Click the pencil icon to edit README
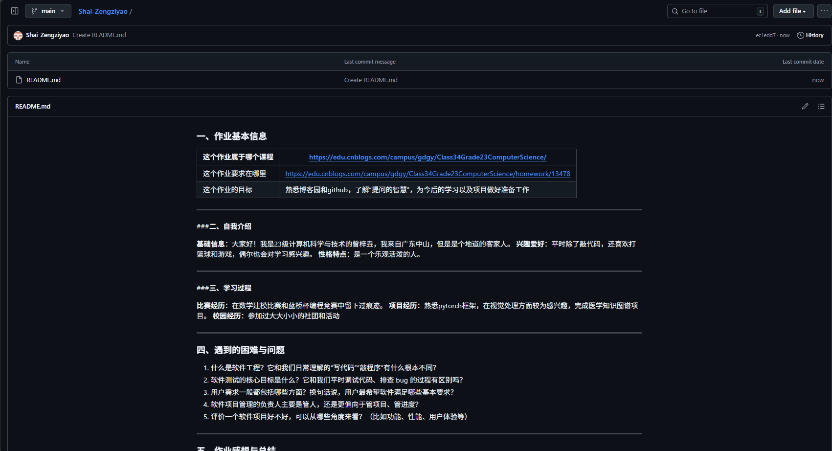The width and height of the screenshot is (832, 451). pos(805,106)
